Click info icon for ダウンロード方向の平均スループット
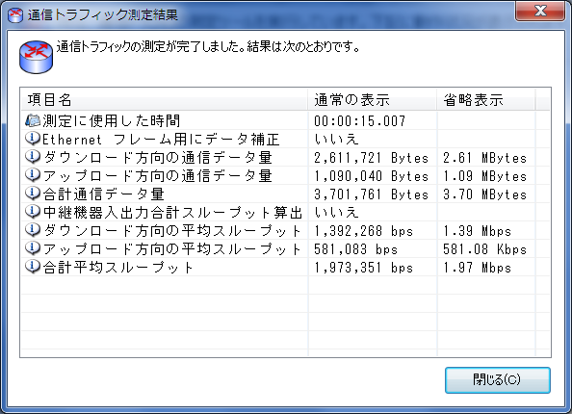 pos(33,229)
